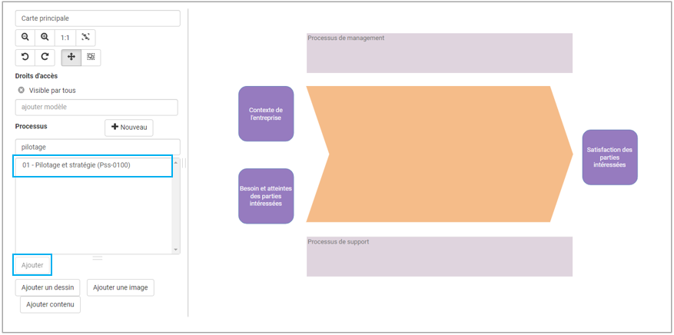Click the zoom in magnifier icon
This screenshot has height=335, width=674.
(45, 38)
